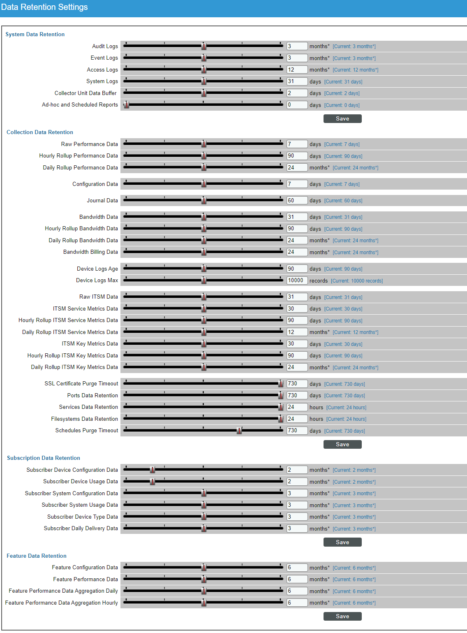
Task: Click the Feature Configuration Data months field
Action: (x=297, y=568)
